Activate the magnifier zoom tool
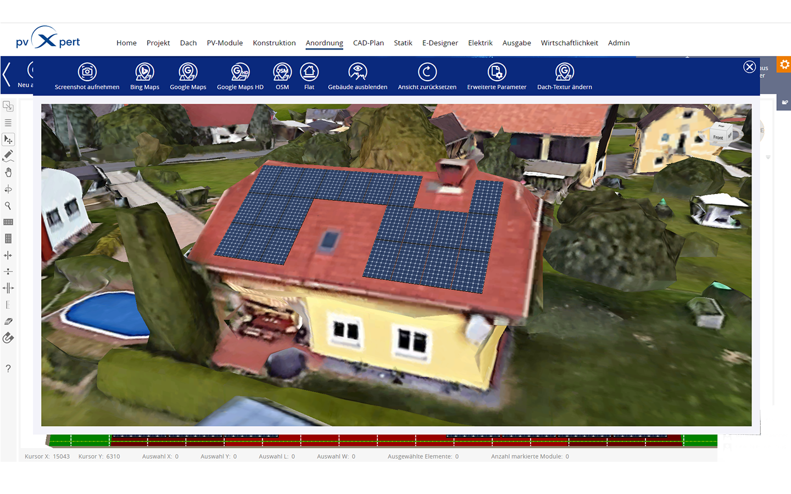 [8, 206]
